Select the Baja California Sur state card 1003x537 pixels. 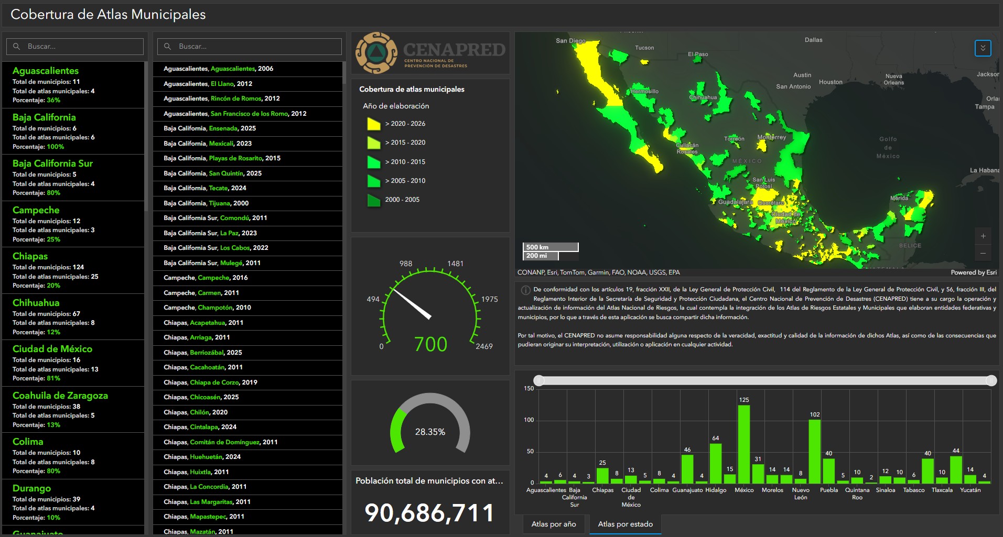[73, 178]
